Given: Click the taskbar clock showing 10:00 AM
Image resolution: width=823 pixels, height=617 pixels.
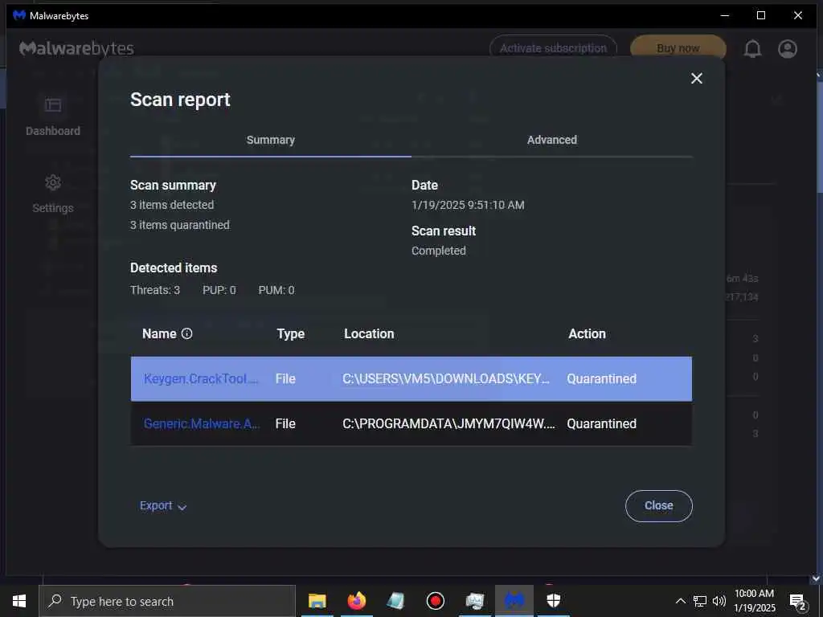Looking at the screenshot, I should click(754, 601).
